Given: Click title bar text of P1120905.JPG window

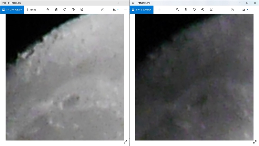Looking at the screenshot, I should 141,3.
